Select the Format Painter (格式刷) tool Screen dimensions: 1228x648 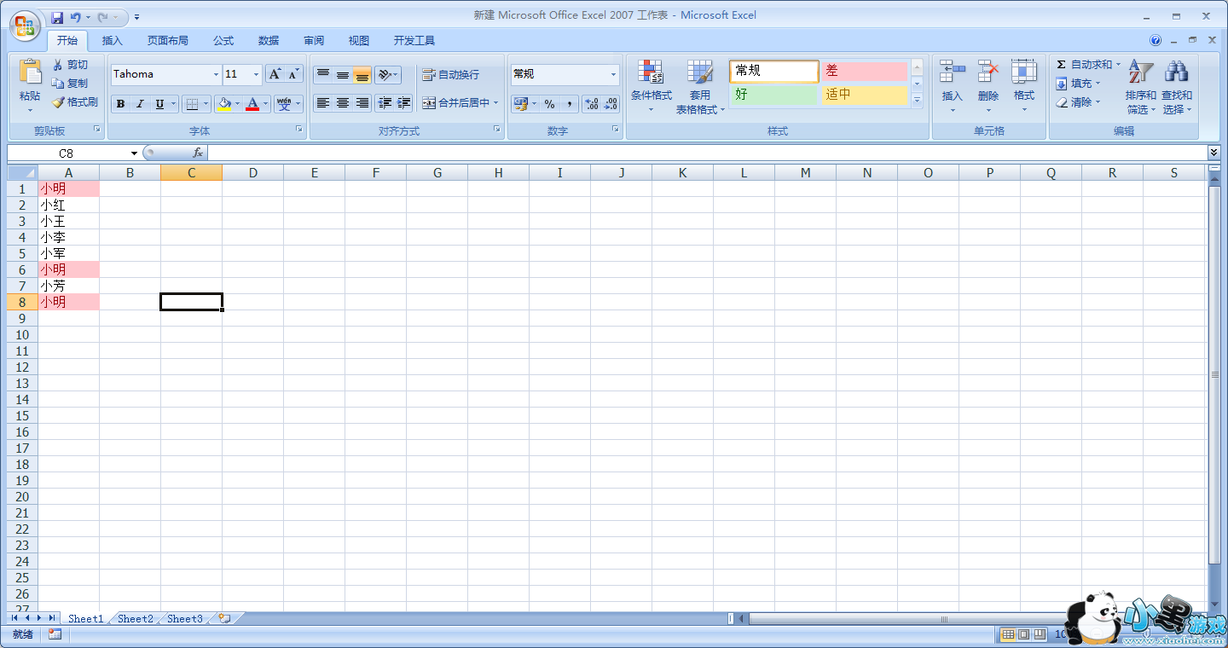[x=74, y=102]
